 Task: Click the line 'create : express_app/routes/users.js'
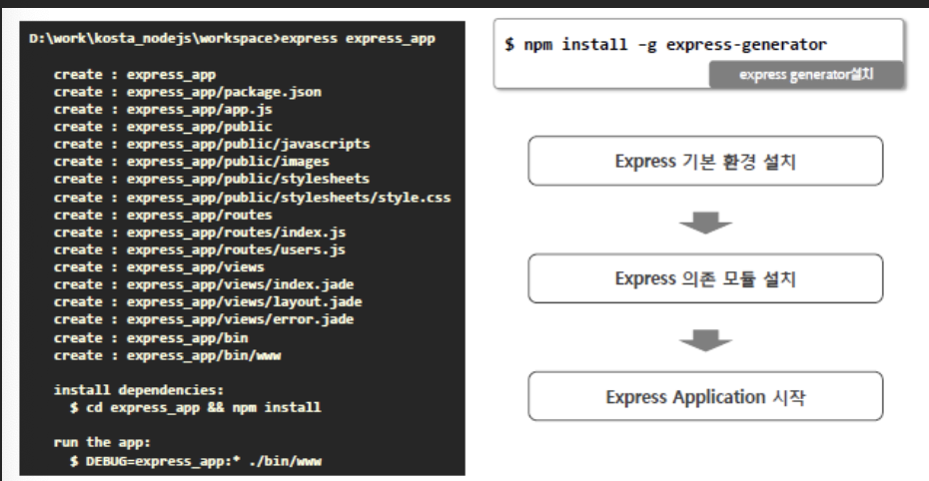click(200, 249)
